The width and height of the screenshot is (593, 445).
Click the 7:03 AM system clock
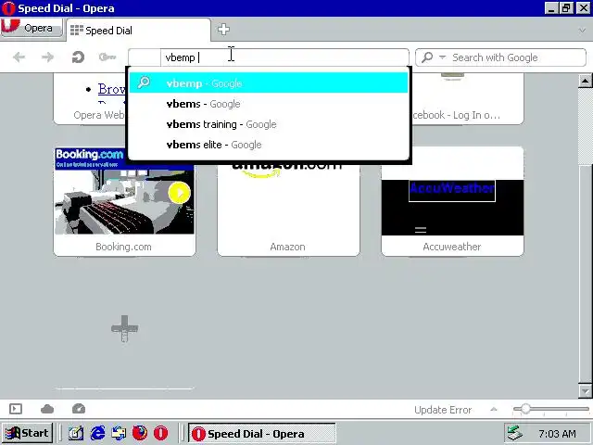click(557, 434)
